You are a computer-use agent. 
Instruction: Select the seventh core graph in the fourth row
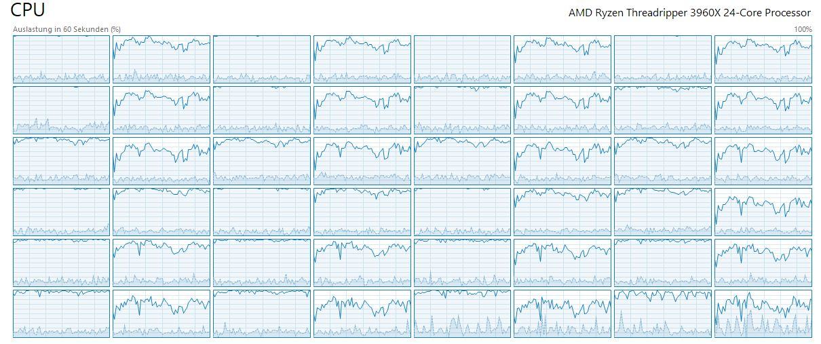click(663, 212)
